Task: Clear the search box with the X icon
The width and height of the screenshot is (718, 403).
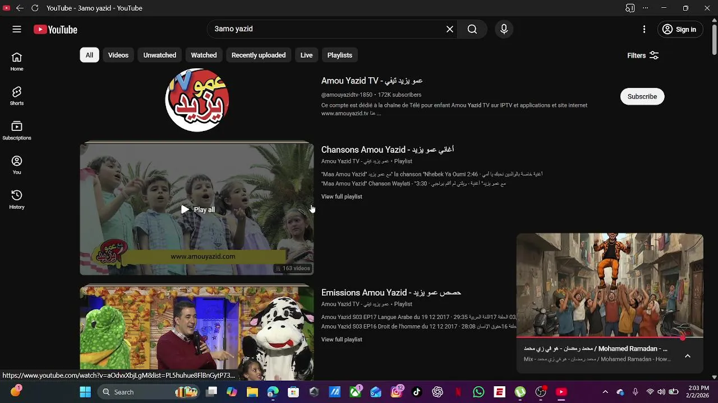Action: pyautogui.click(x=450, y=29)
